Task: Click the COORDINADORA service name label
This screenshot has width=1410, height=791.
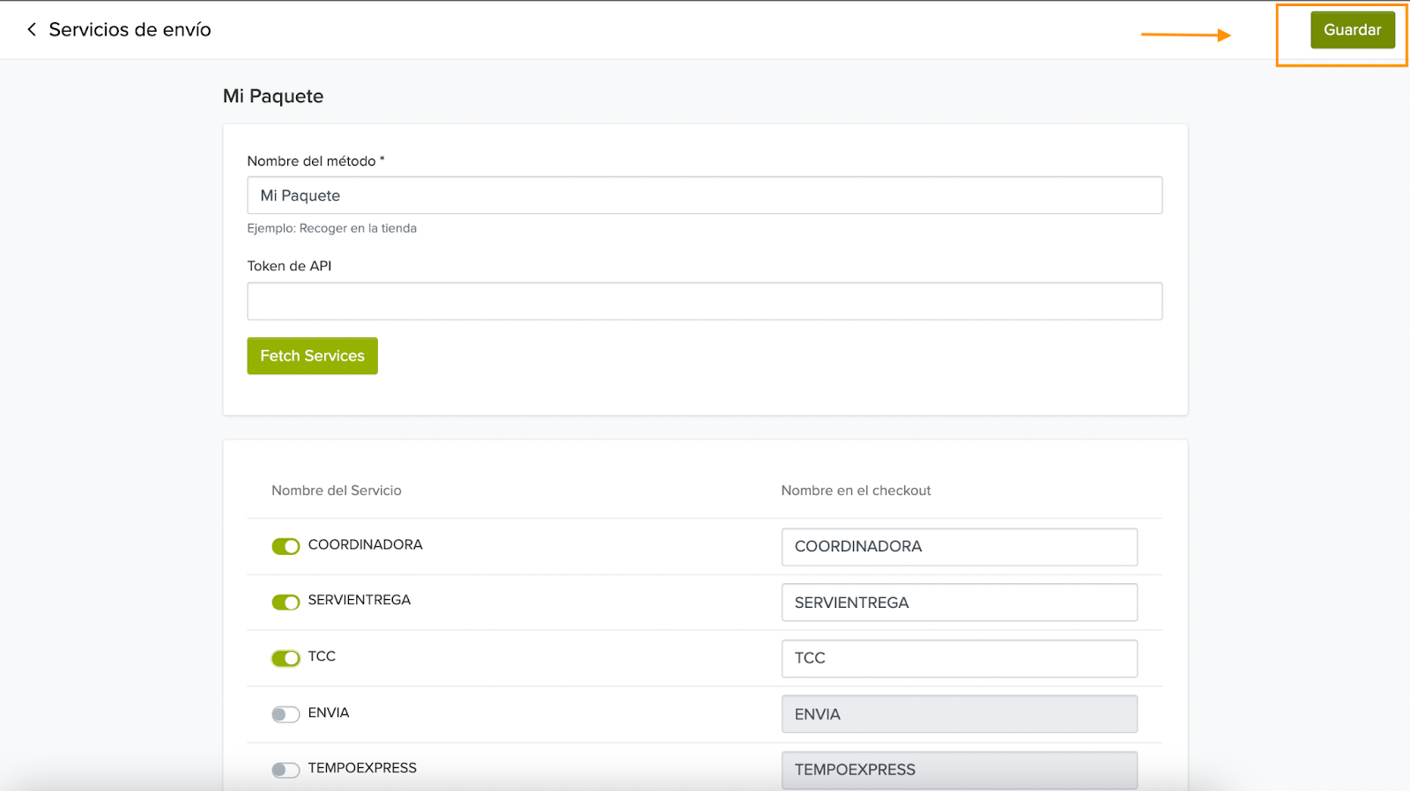Action: point(365,544)
